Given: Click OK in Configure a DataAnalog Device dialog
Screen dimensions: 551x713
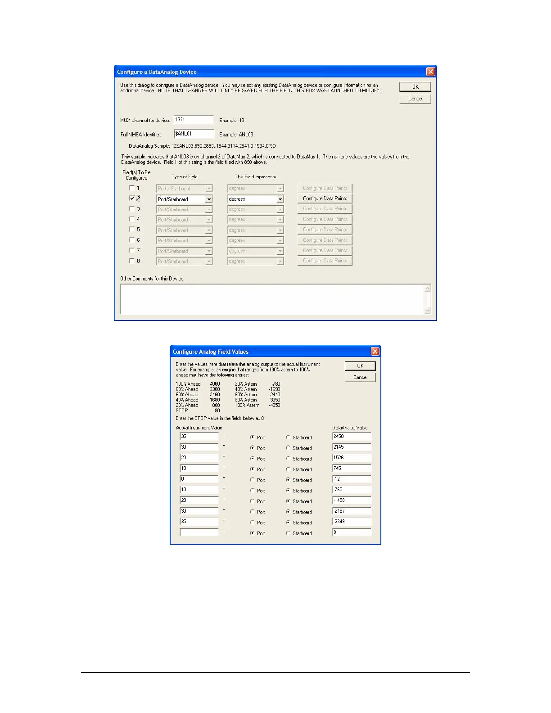Looking at the screenshot, I should tap(415, 87).
